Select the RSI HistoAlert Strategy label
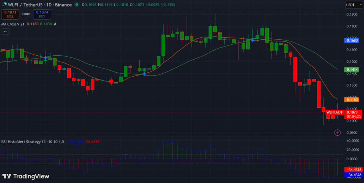This screenshot has width=364, height=183. point(33,142)
